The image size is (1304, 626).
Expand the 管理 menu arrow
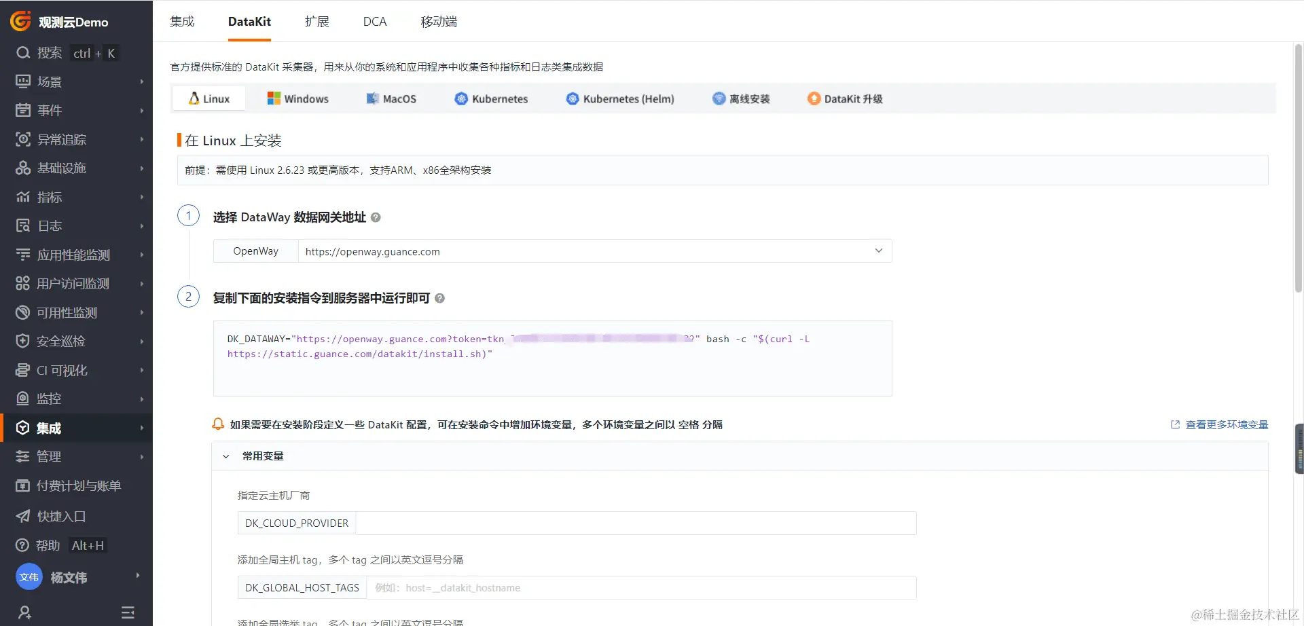(141, 456)
